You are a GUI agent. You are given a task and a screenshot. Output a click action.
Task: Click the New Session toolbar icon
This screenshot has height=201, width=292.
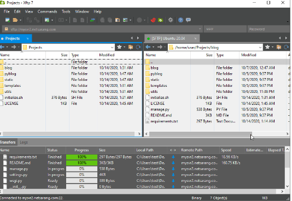click(x=8, y=20)
